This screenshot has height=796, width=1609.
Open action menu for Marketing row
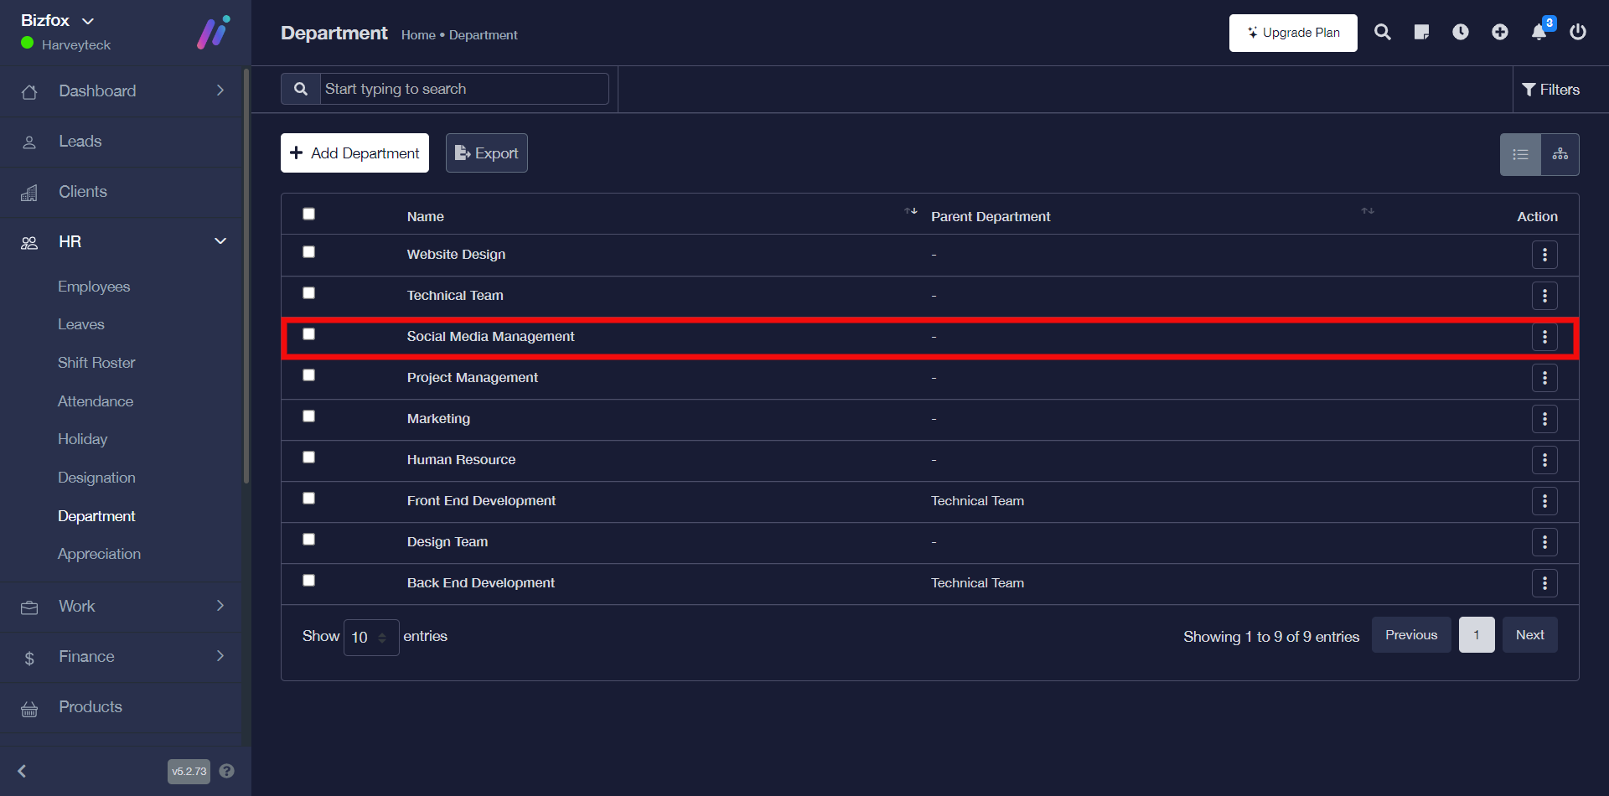[1544, 419]
